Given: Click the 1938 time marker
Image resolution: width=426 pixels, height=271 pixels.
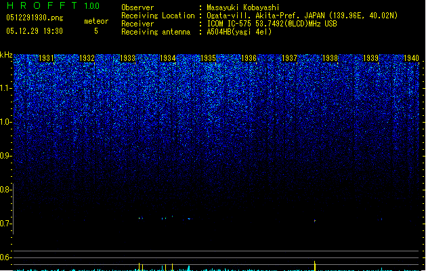Looking at the screenshot, I should 330,58.
